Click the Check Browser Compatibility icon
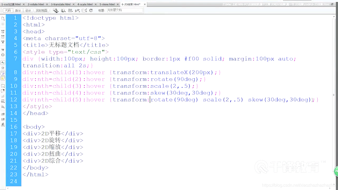This screenshot has height=190, width=338. point(84,11)
